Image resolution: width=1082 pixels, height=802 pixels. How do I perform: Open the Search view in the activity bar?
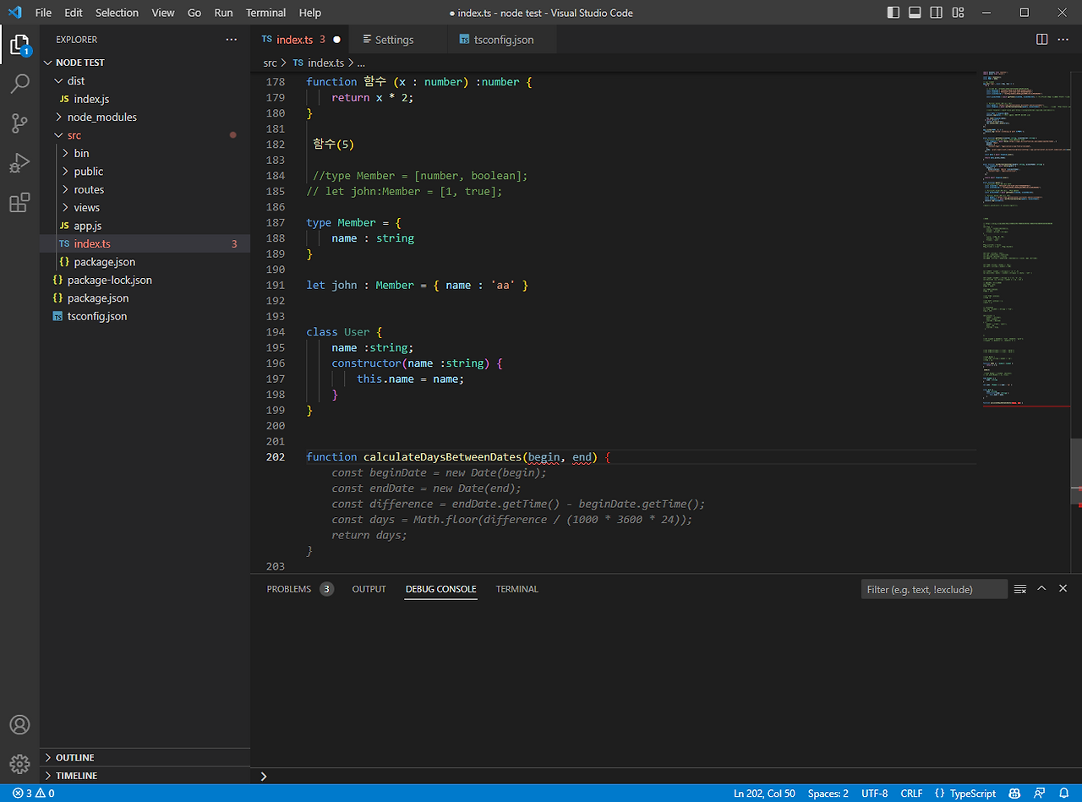point(19,84)
